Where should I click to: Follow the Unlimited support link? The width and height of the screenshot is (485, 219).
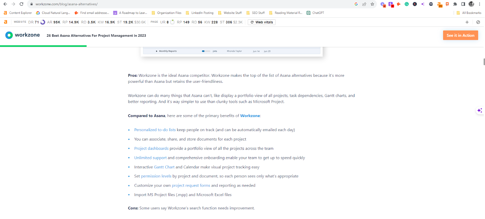tap(150, 158)
